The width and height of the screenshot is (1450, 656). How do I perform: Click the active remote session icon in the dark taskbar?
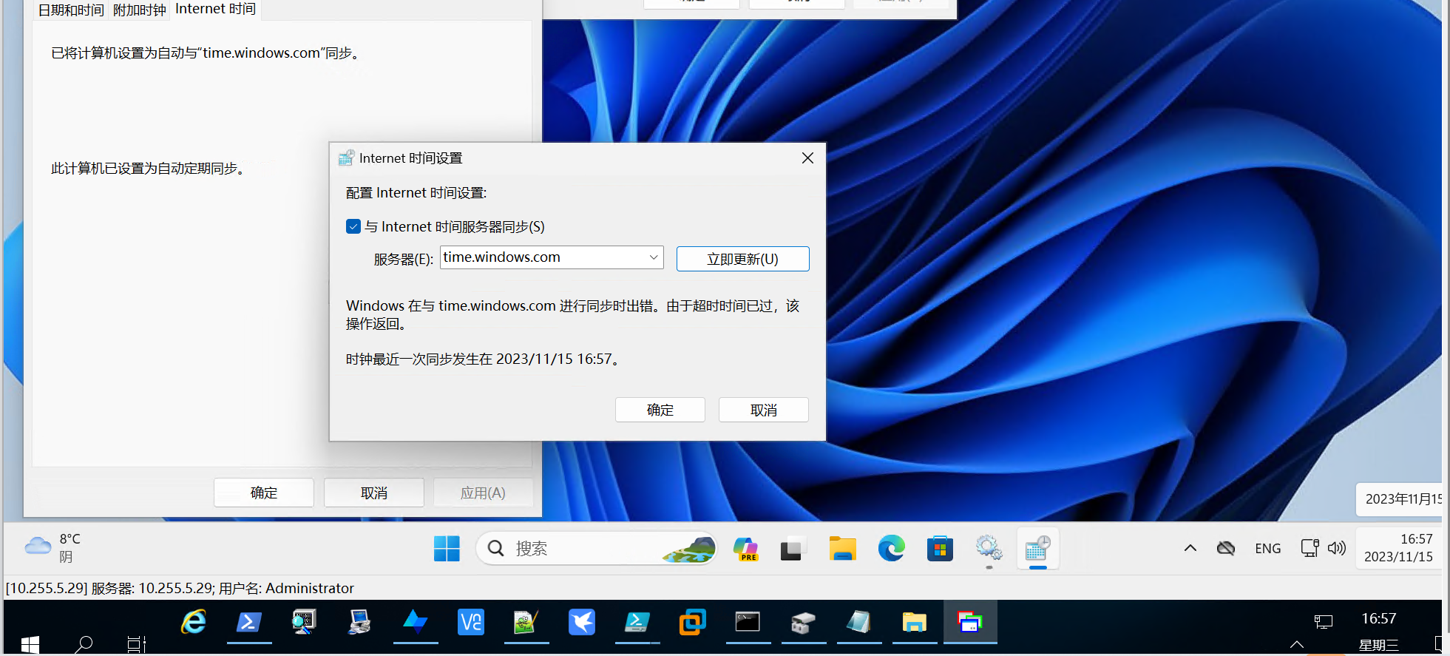pyautogui.click(x=970, y=622)
